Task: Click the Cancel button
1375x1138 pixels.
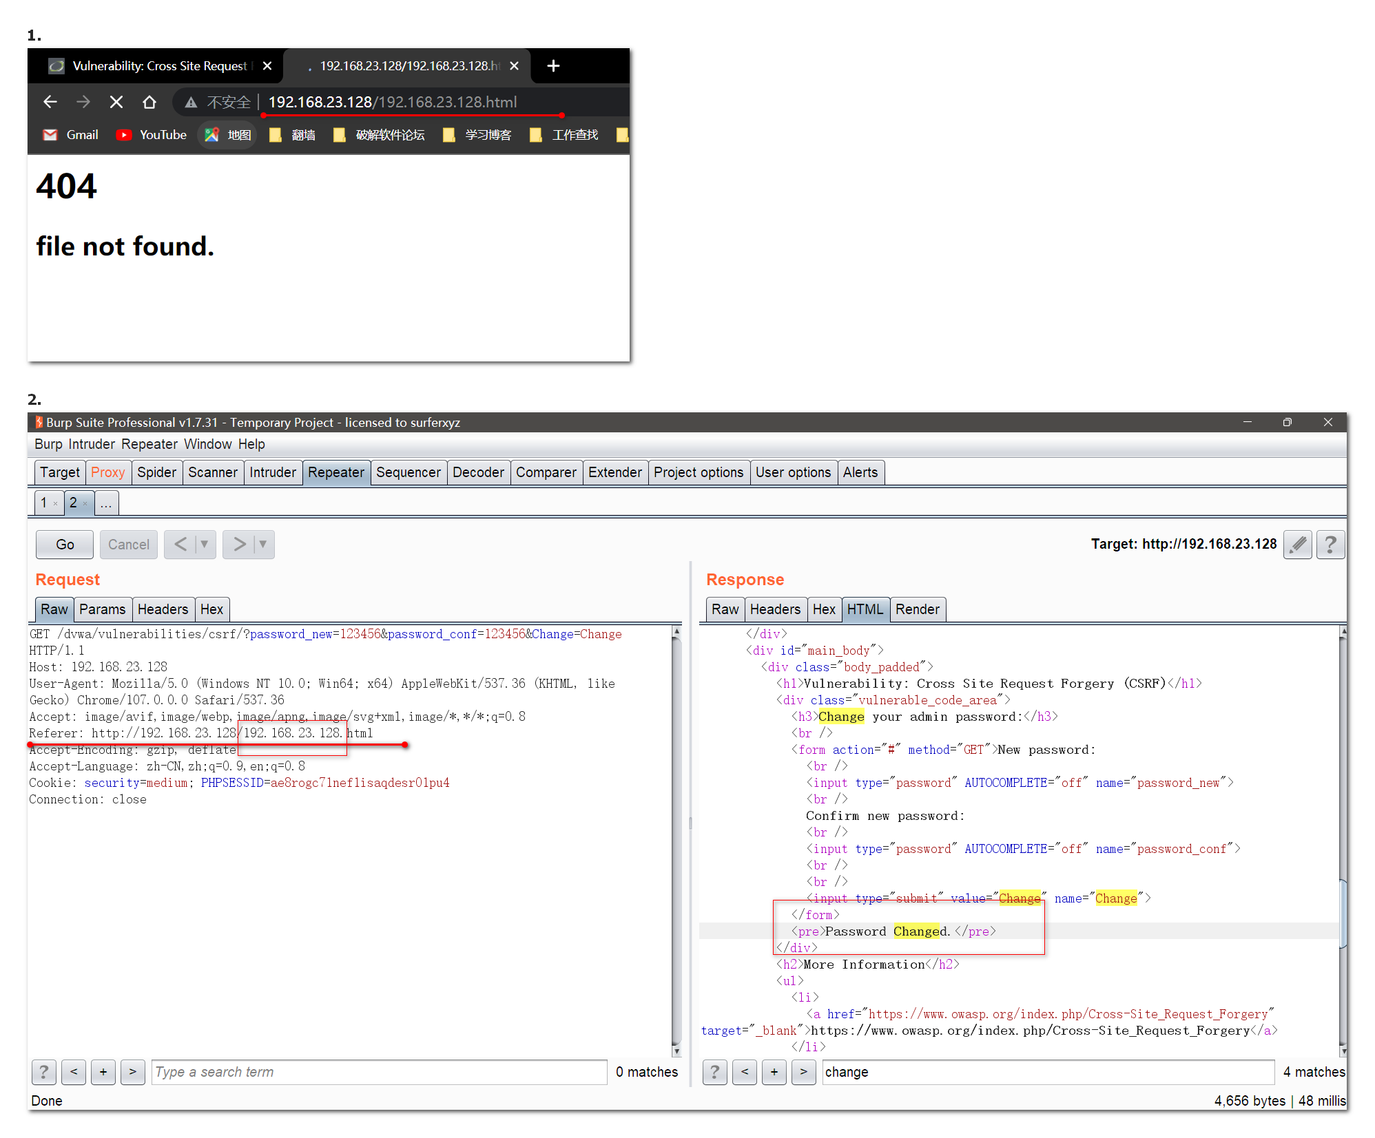Action: click(128, 545)
